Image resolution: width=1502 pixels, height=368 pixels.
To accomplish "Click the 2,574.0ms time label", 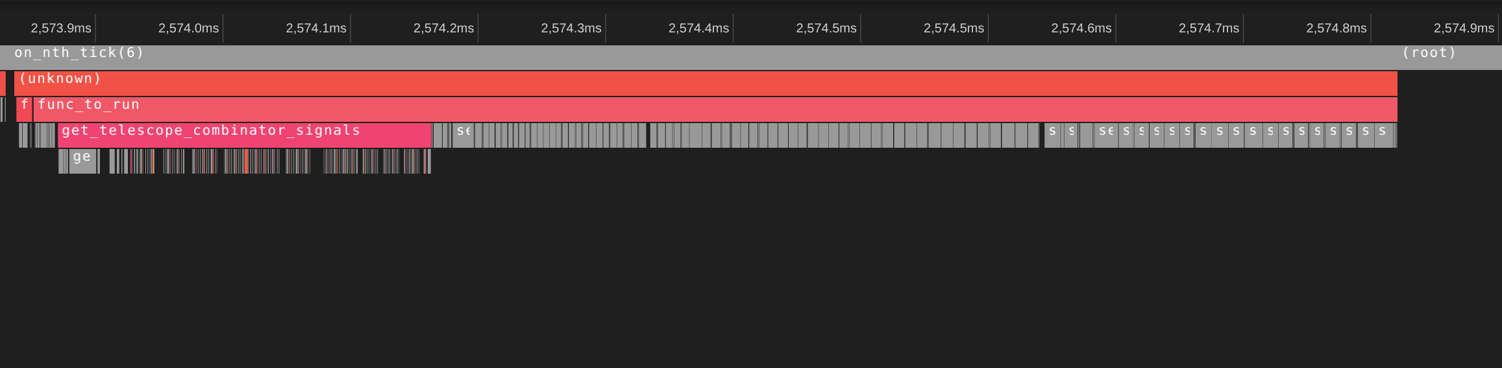I will 188,29.
